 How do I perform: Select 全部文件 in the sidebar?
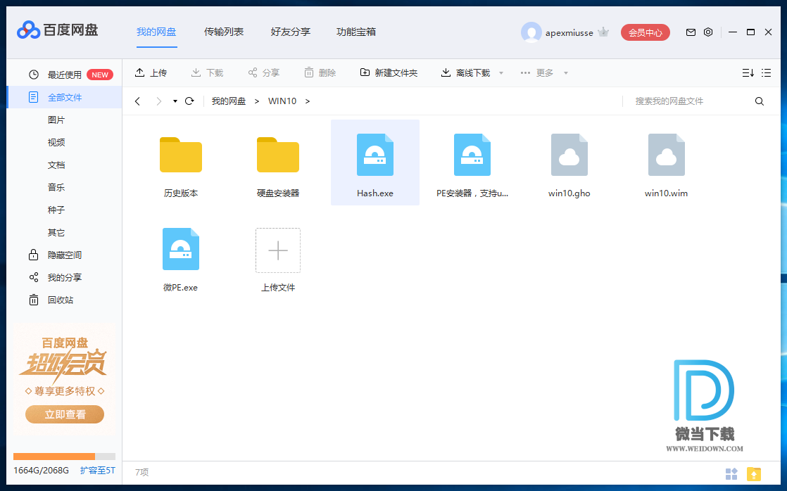pyautogui.click(x=64, y=97)
